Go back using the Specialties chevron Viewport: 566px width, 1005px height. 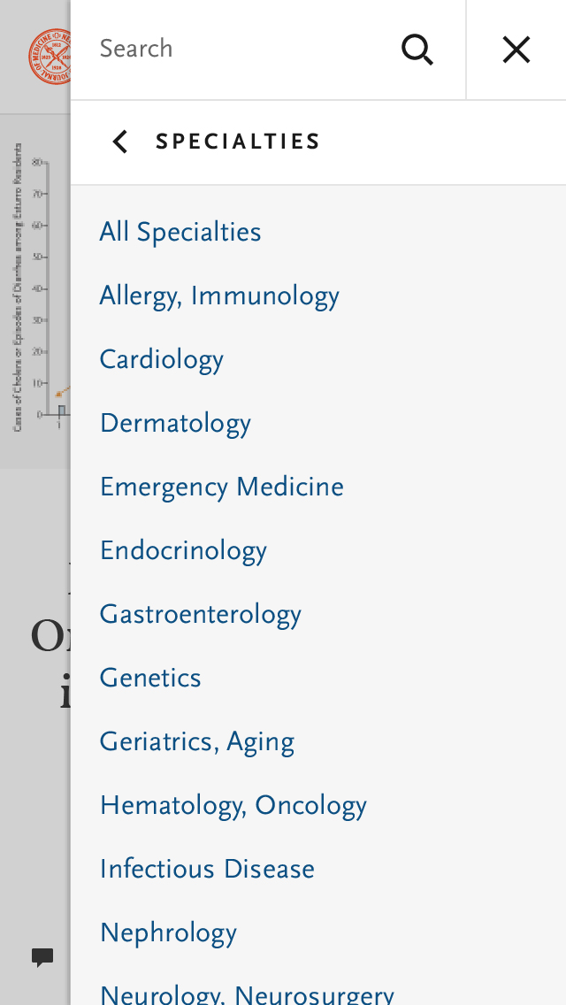coord(120,142)
